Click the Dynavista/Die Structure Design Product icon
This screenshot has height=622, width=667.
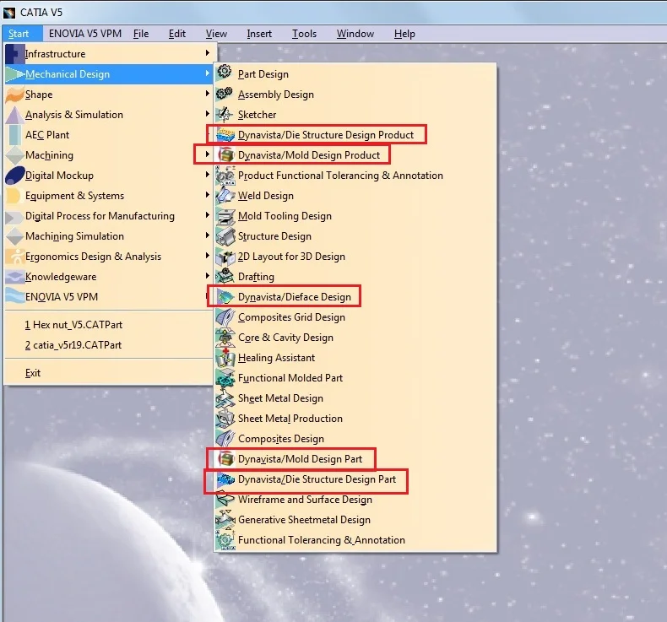point(225,135)
